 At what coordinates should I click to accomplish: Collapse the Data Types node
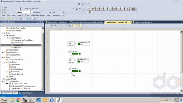[x=5, y=62]
